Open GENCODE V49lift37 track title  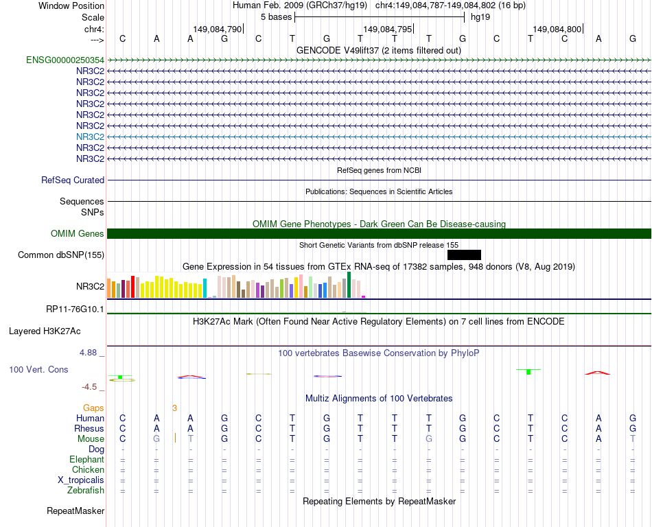tap(379, 51)
